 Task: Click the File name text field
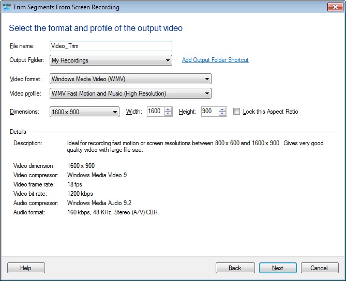pyautogui.click(x=111, y=46)
